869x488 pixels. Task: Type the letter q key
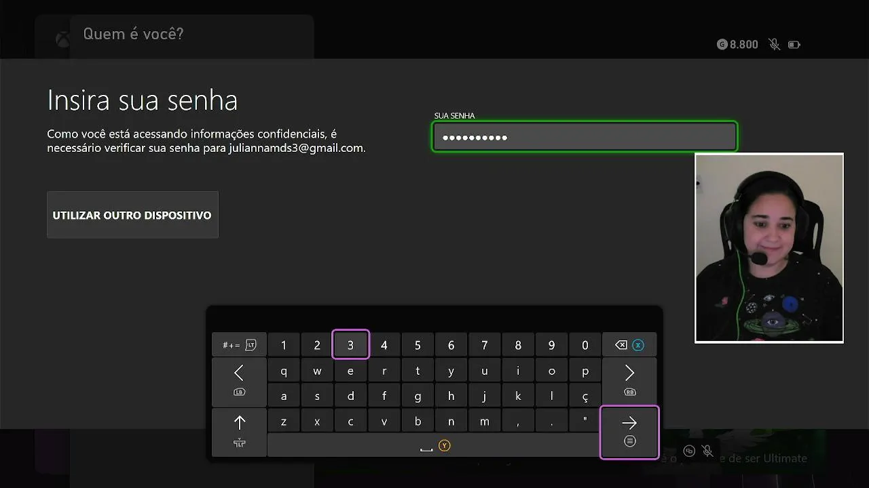tap(284, 371)
